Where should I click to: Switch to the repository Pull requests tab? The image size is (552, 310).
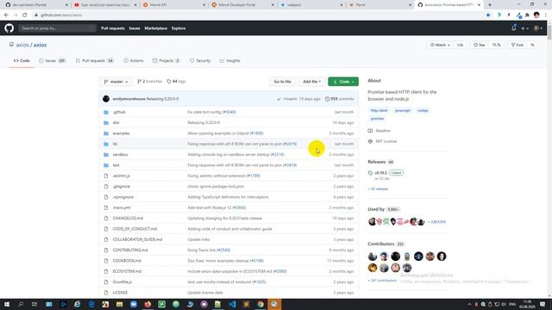pos(94,60)
